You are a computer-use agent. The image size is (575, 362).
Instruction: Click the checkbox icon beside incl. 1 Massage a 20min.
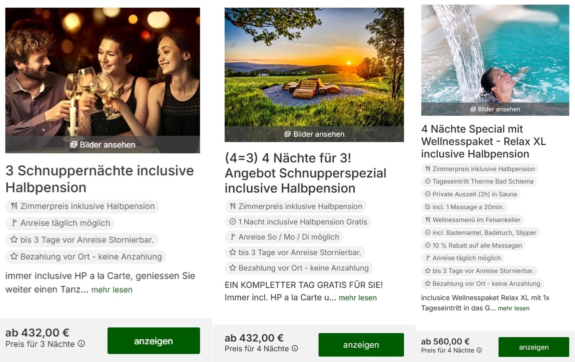click(428, 207)
